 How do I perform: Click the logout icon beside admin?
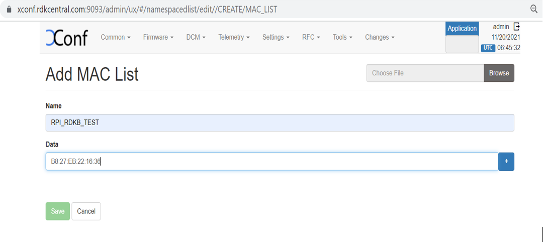click(516, 27)
